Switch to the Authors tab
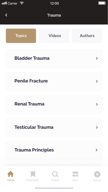The width and height of the screenshot is (108, 192). coord(87,36)
